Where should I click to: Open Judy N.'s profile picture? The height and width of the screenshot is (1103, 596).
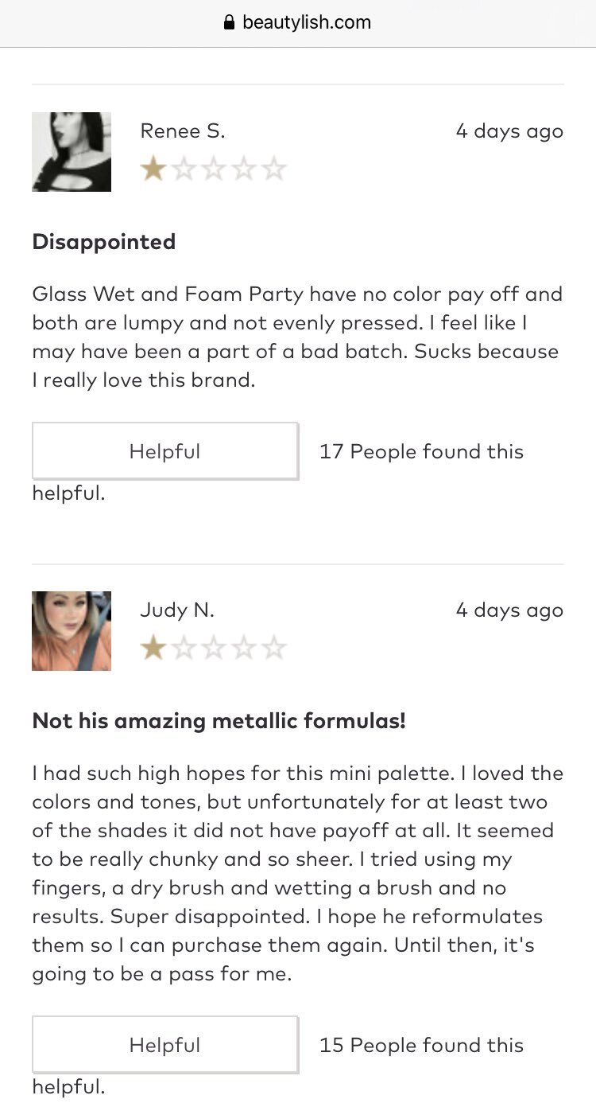click(x=72, y=631)
